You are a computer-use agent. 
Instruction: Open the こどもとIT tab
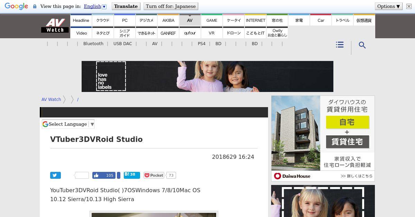[x=256, y=33]
